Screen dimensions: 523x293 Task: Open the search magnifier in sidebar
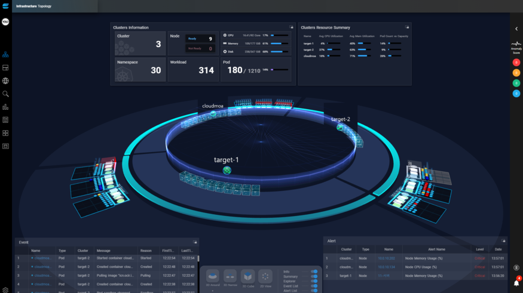tap(5, 94)
